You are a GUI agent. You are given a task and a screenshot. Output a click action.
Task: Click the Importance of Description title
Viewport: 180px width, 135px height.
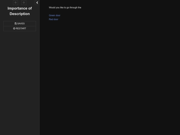20,11
